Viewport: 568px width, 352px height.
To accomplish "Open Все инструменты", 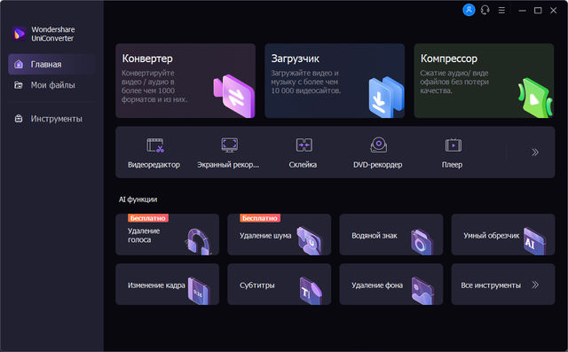I will coord(503,284).
